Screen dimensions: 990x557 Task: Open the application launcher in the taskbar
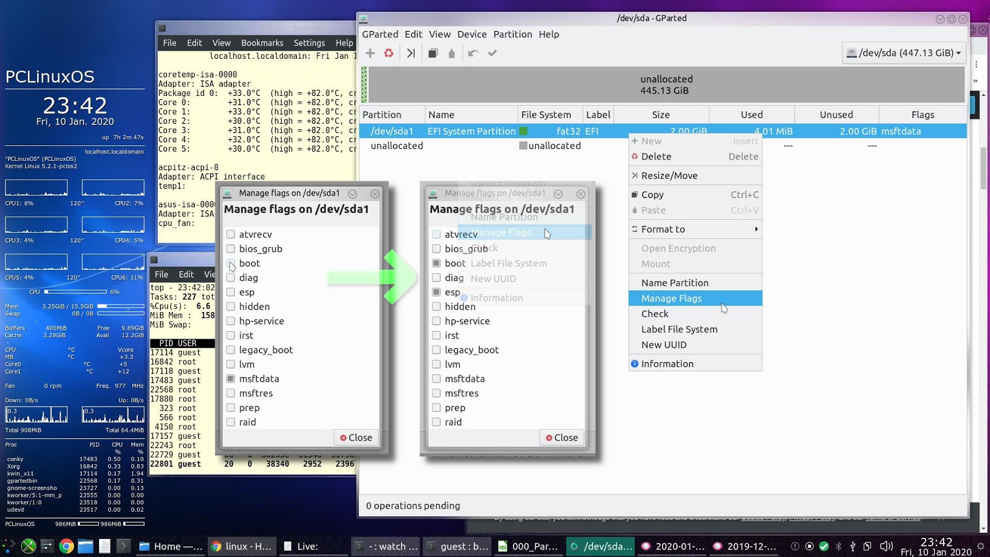click(x=9, y=546)
